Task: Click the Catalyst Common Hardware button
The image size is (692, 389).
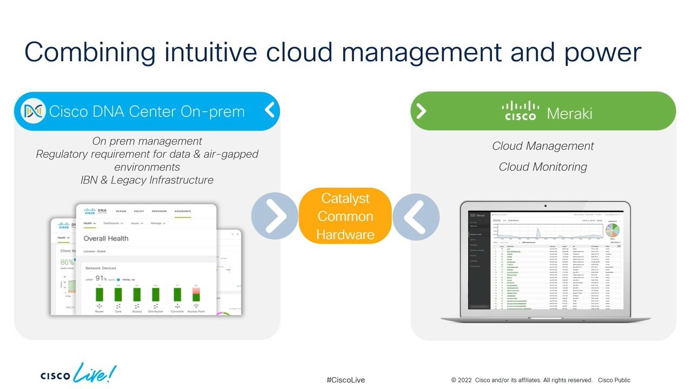Action: pyautogui.click(x=345, y=216)
